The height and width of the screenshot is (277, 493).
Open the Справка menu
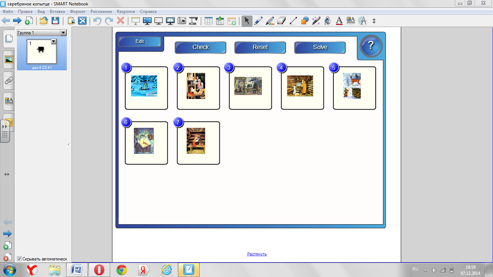click(x=148, y=12)
